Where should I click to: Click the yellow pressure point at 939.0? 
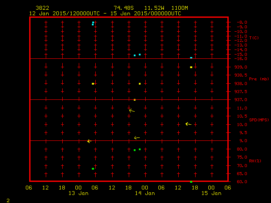[x=191, y=67]
